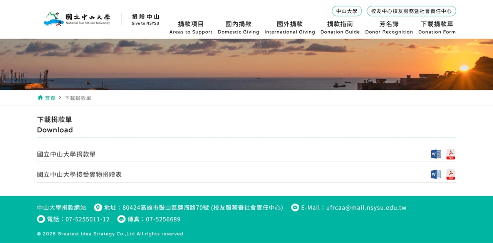Click the 國立中山大學捐款單 row title
This screenshot has height=243, width=493.
(66, 154)
